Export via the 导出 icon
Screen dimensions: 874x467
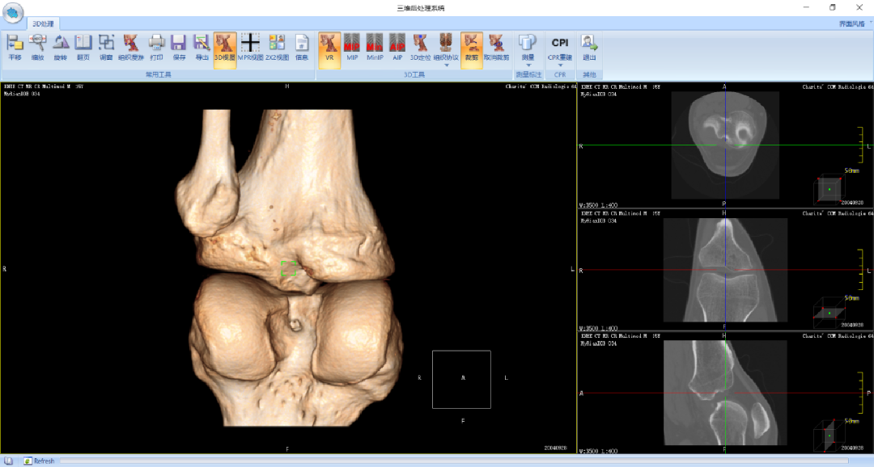click(x=202, y=48)
